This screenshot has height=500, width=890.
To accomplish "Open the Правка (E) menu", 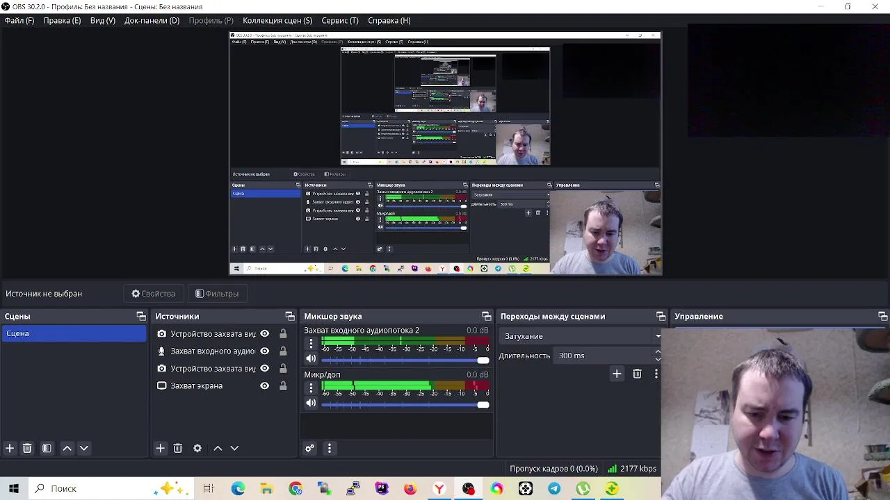I will [62, 20].
